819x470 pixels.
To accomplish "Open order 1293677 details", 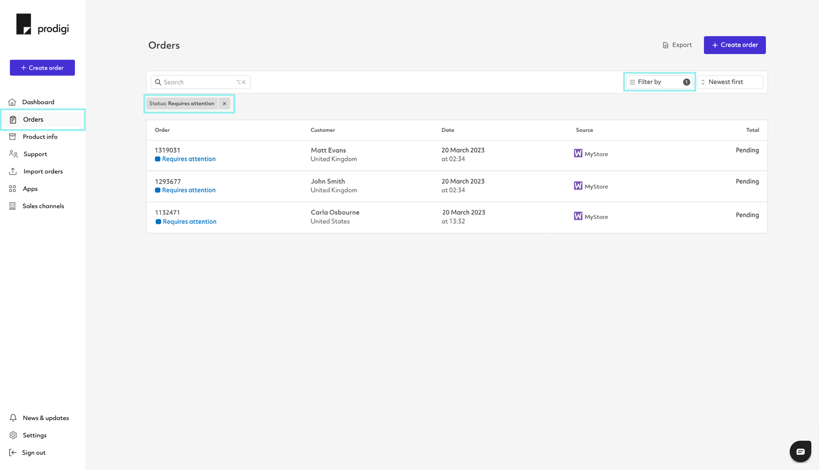I will (x=168, y=182).
